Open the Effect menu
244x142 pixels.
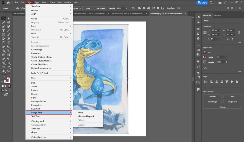click(x=52, y=2)
